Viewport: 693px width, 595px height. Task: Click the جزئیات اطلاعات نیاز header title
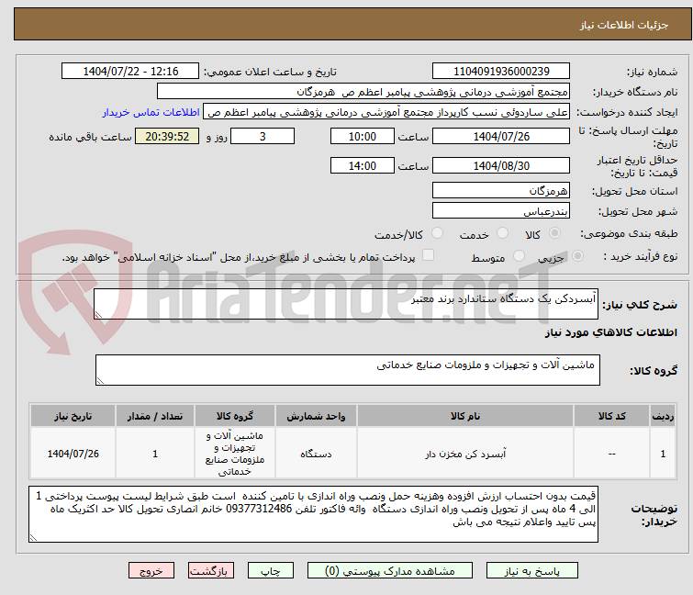pyautogui.click(x=624, y=25)
